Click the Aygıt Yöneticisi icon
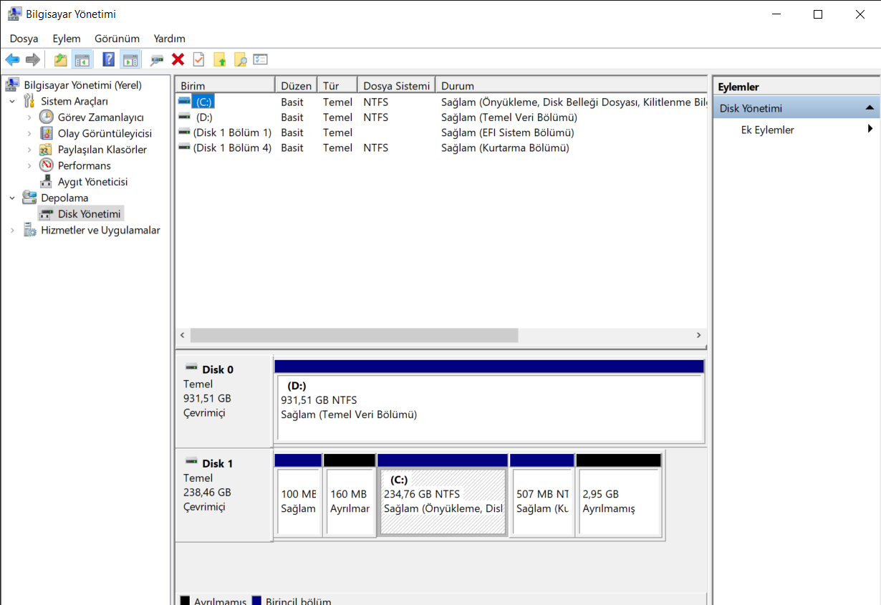Screen dimensions: 881x605 point(47,181)
